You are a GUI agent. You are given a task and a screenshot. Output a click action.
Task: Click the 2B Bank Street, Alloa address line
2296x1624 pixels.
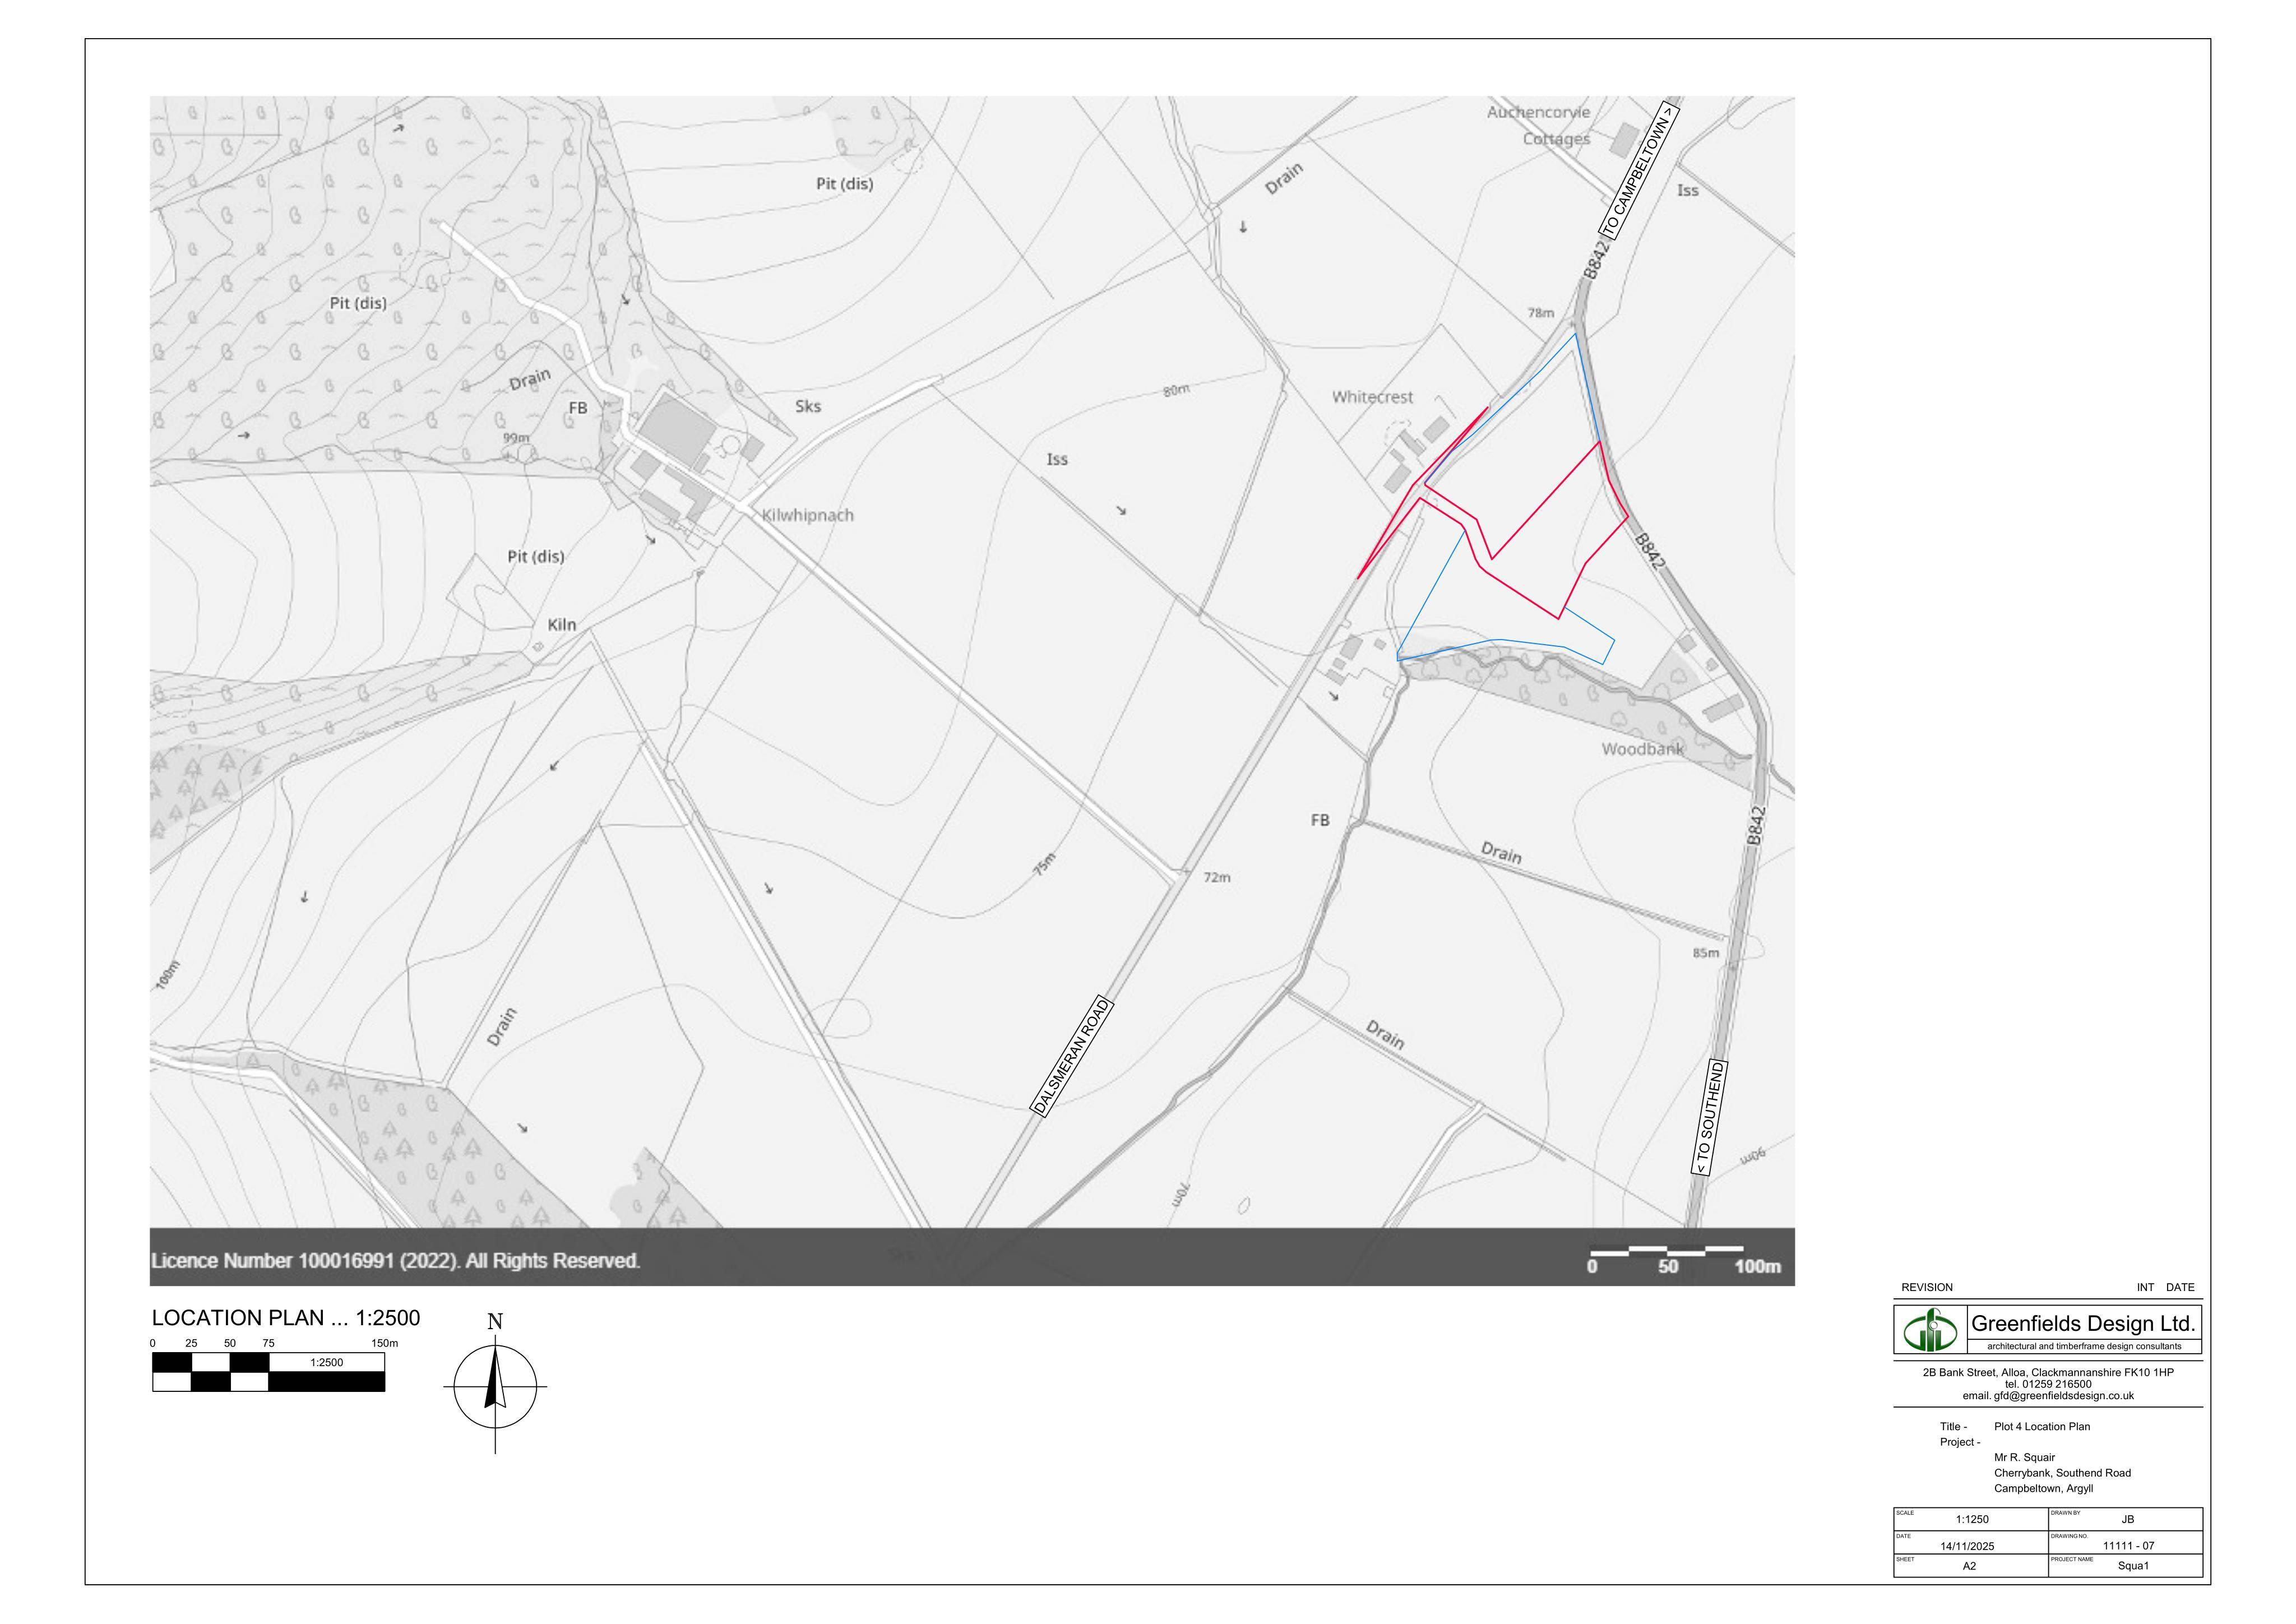pos(2048,1372)
